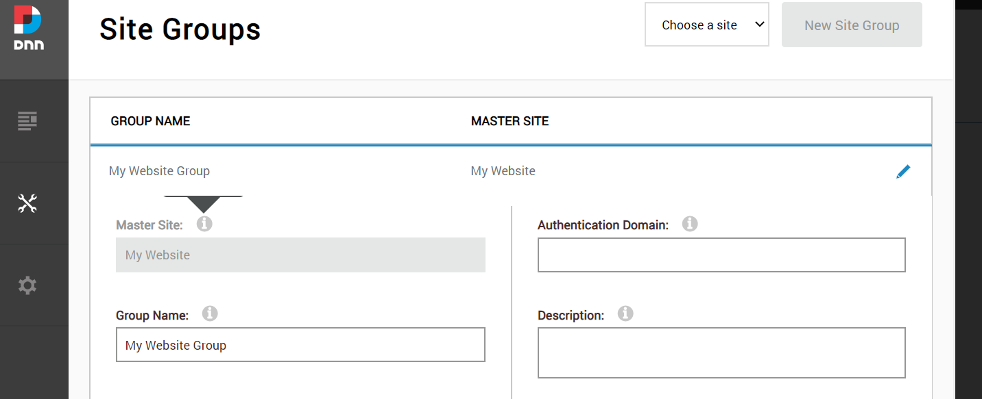Click the info icon beside Authentication Domain

(x=690, y=223)
